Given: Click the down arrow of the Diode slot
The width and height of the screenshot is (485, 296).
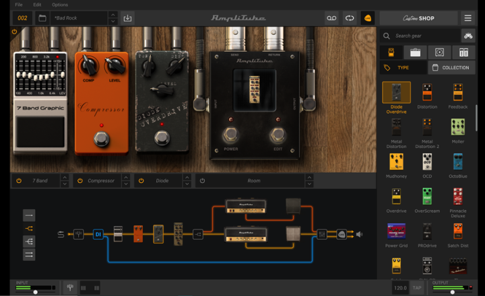Looking at the screenshot, I should (187, 184).
